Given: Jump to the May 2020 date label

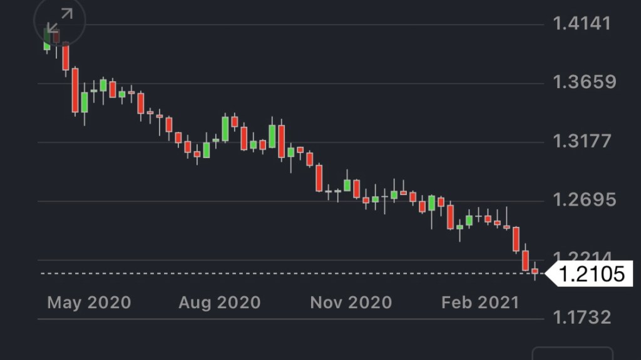Looking at the screenshot, I should 89,303.
